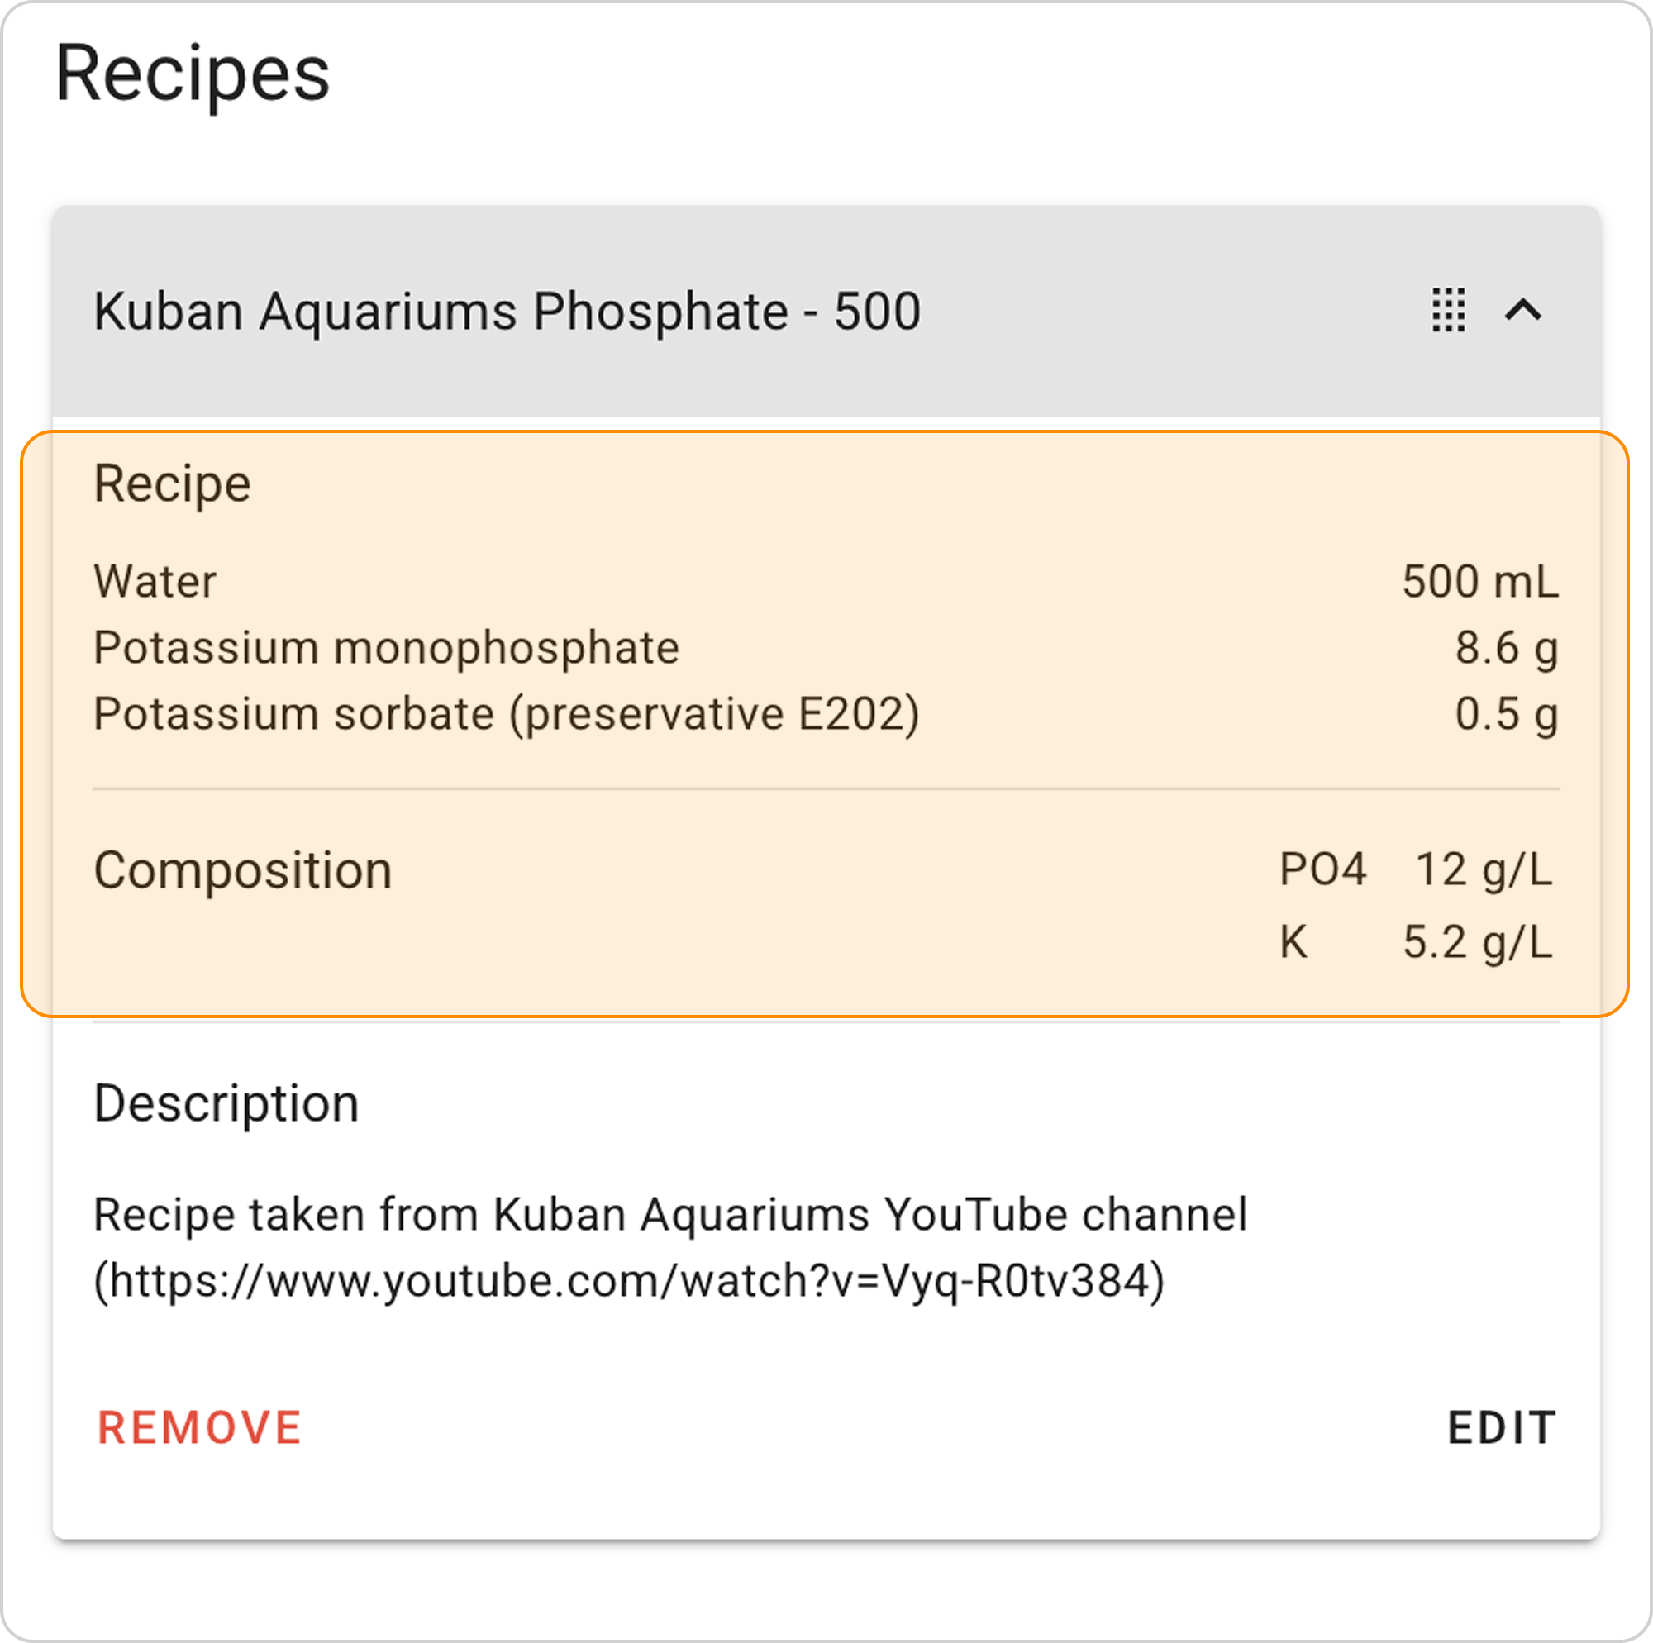Click the Potassium monophosphate ingredient
Viewport: 1653px width, 1643px height.
point(386,648)
